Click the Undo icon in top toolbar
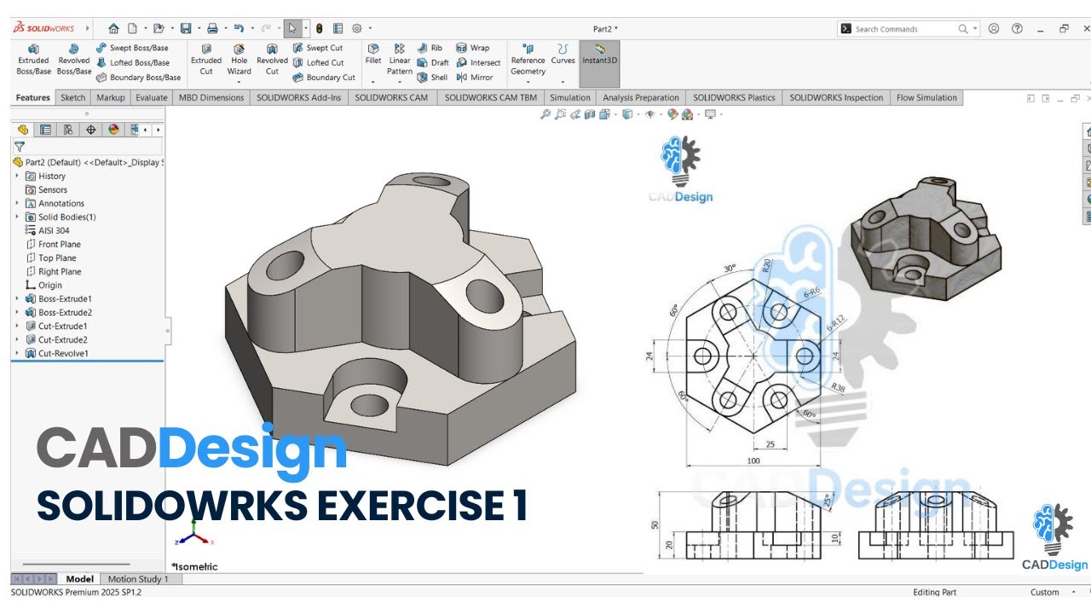This screenshot has width=1091, height=614. [x=239, y=28]
